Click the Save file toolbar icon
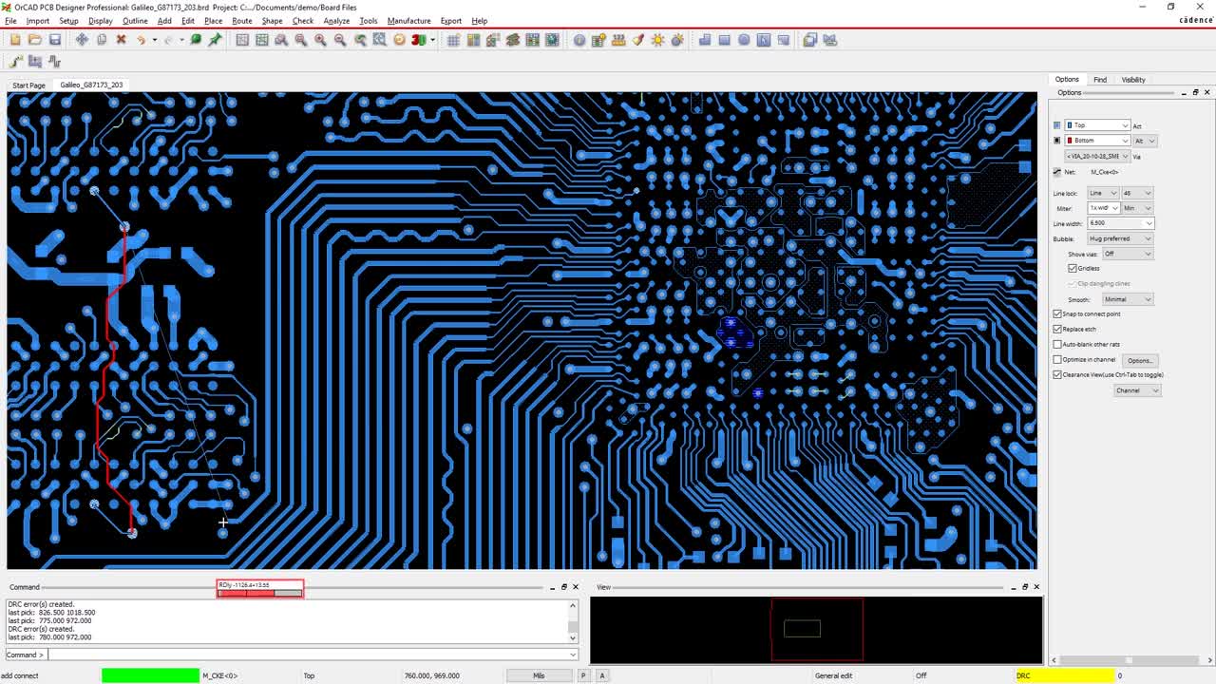Image resolution: width=1216 pixels, height=684 pixels. 55,40
